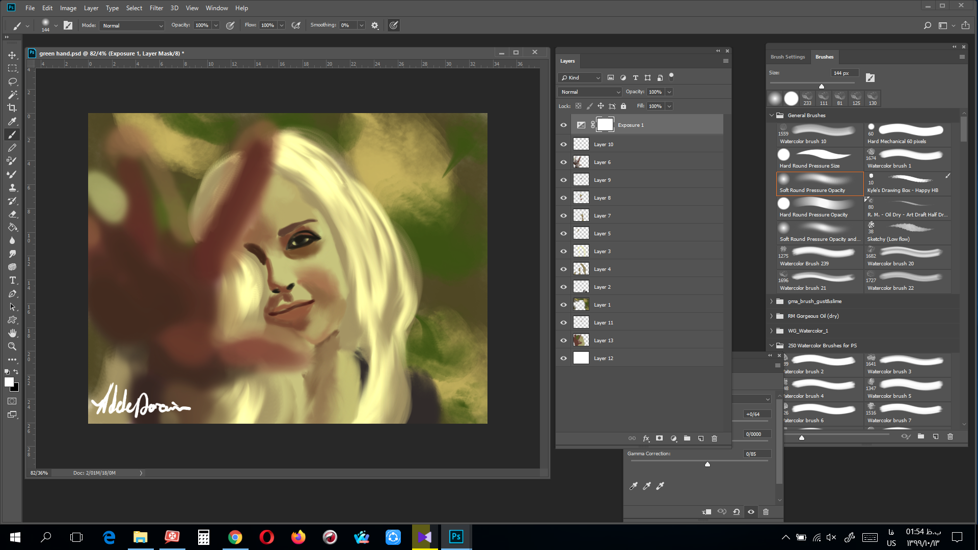Screen dimensions: 978x550
Task: Open the layer Kind filter dropdown
Action: tap(581, 78)
